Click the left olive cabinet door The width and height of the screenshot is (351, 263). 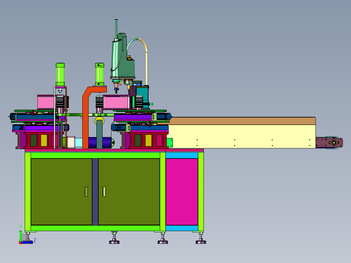click(61, 192)
